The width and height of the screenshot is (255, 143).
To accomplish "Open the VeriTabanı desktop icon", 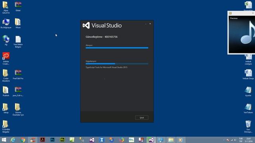I will (x=248, y=108).
